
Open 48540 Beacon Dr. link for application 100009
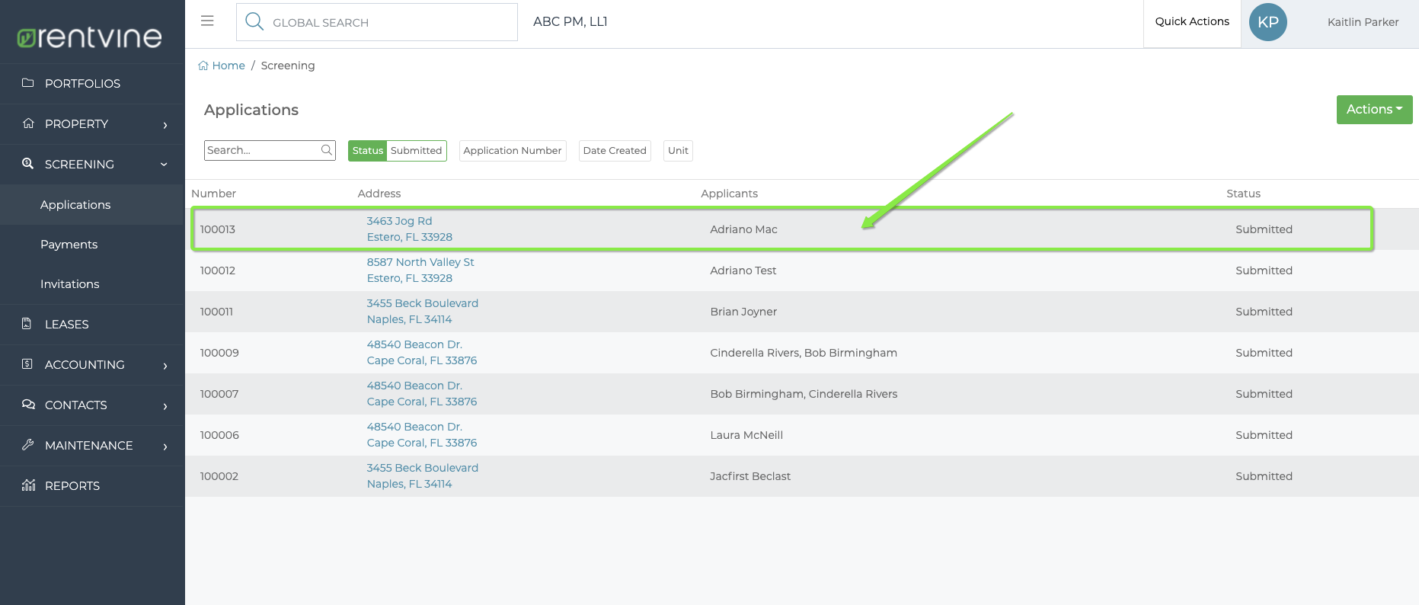(x=414, y=344)
